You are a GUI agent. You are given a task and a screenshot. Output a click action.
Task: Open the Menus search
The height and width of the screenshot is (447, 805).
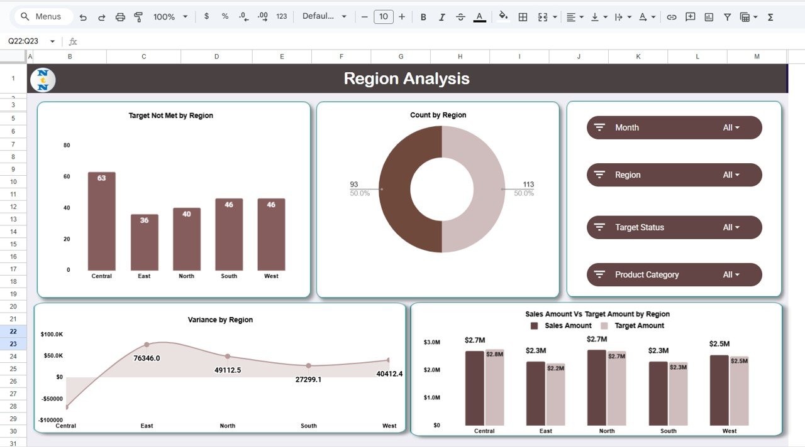point(42,16)
